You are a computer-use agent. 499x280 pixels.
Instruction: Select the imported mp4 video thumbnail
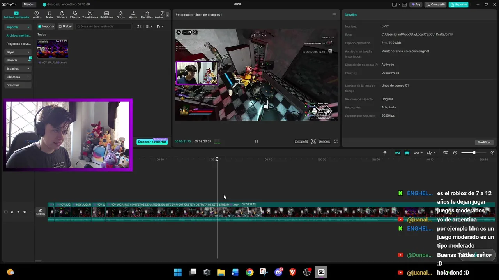coord(52,49)
